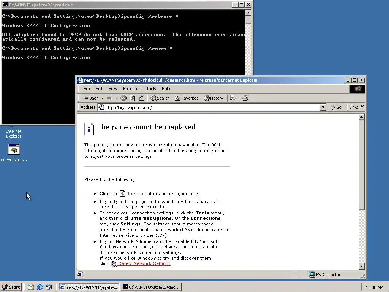Click the IE title bar icon

coord(80,80)
